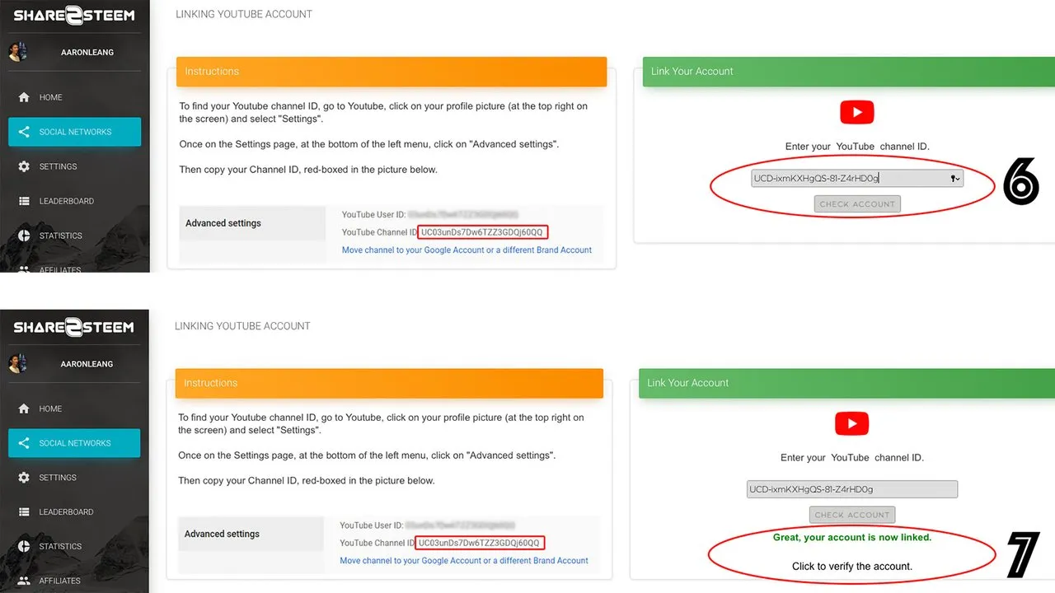The height and width of the screenshot is (593, 1055).
Task: Click the Home icon in the bottom screenshot sidebar
Action: [x=24, y=409]
